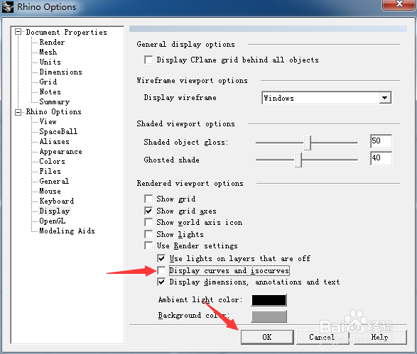Open Help for this dialog
Screen dimensions: 417x354
coord(380,337)
